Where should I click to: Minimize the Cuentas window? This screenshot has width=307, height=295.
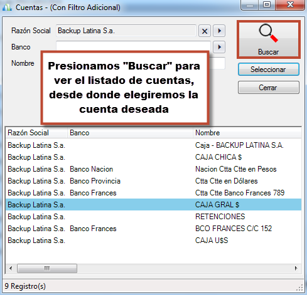point(250,4)
